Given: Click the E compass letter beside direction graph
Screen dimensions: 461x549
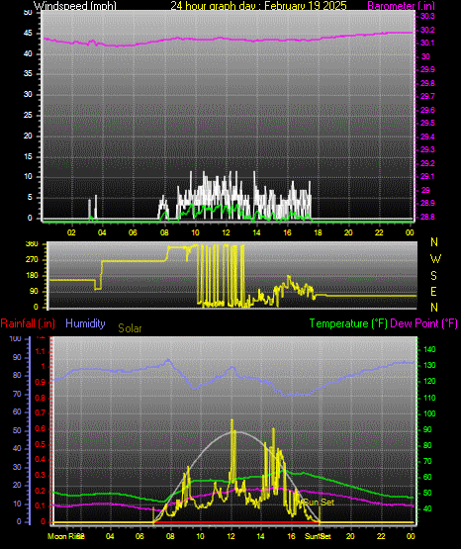Looking at the screenshot, I should (433, 291).
